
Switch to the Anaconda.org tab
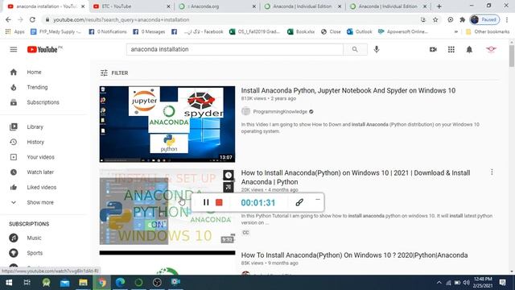(216, 6)
